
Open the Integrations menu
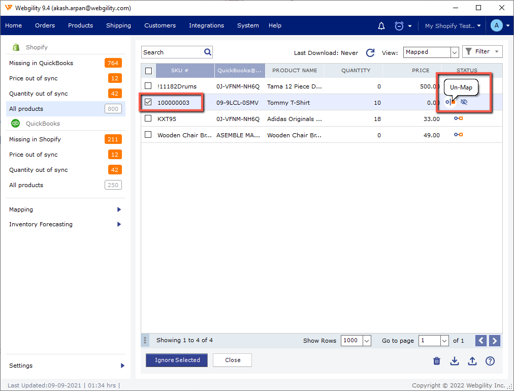(x=207, y=25)
